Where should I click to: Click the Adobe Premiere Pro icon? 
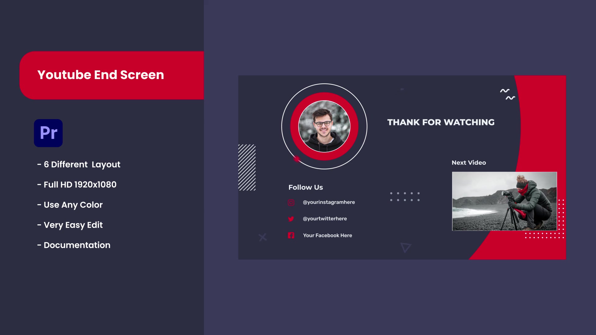[x=48, y=133]
